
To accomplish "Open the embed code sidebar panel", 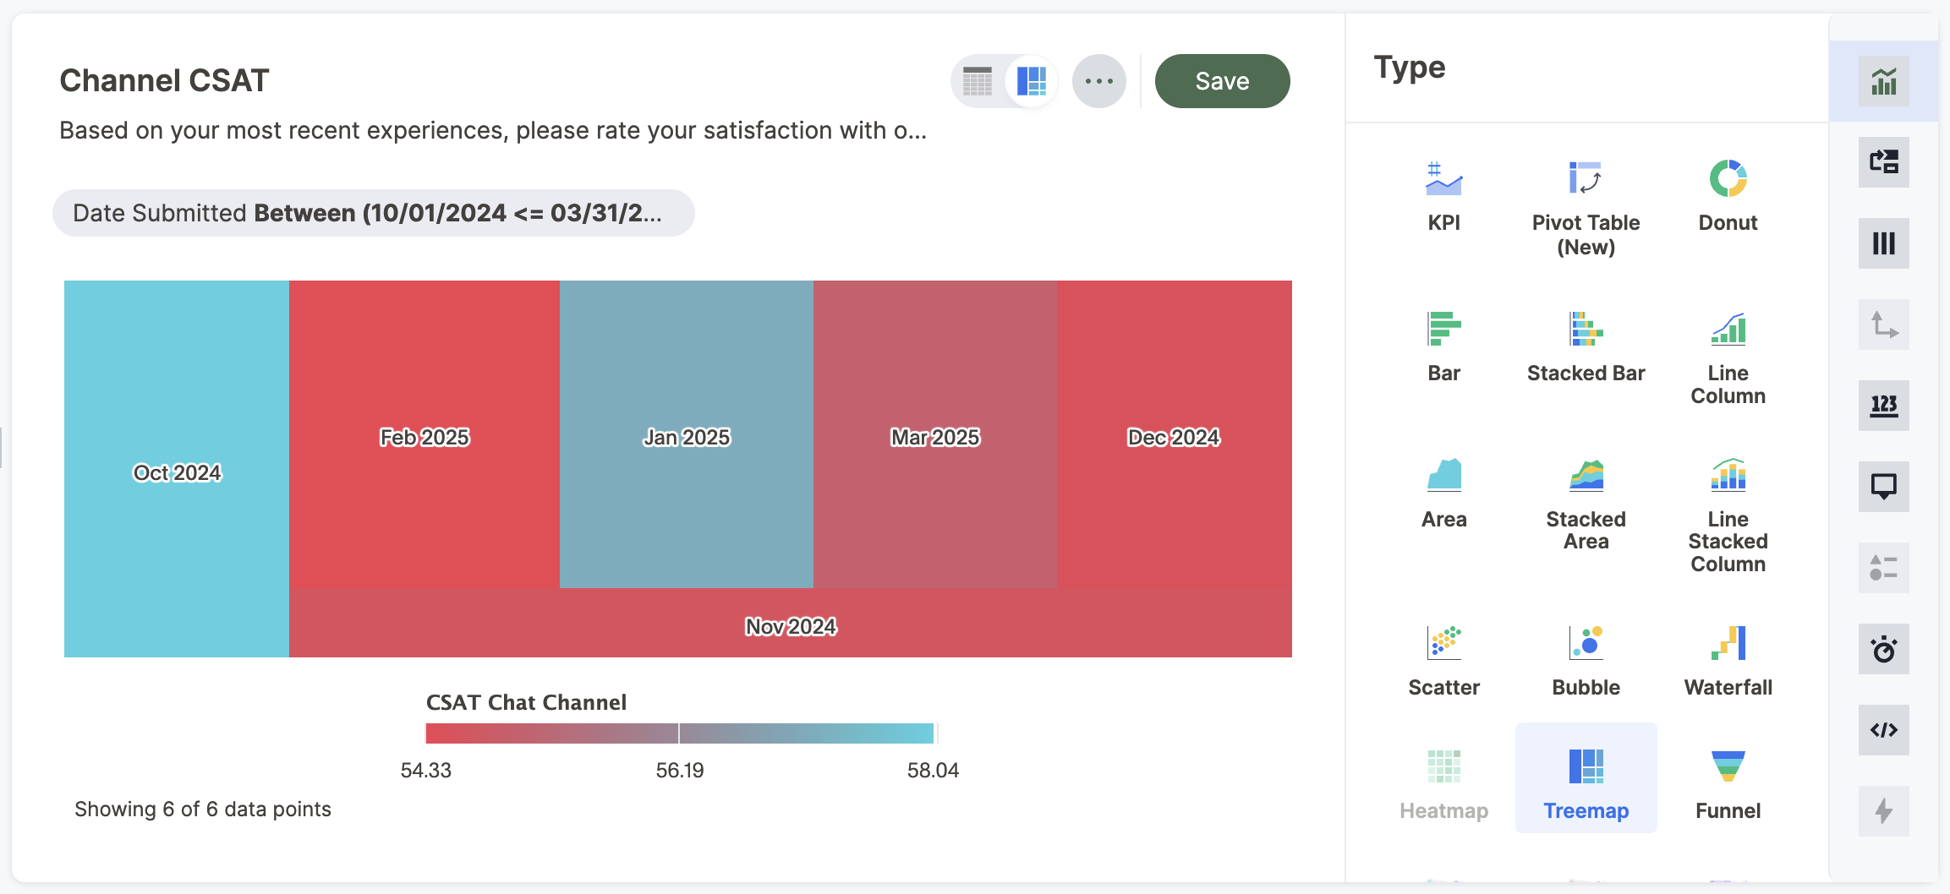I will [1883, 730].
